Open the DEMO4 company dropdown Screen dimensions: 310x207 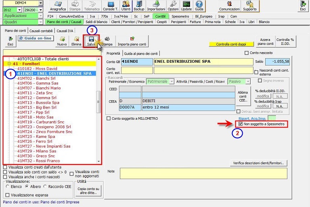(x=41, y=3)
